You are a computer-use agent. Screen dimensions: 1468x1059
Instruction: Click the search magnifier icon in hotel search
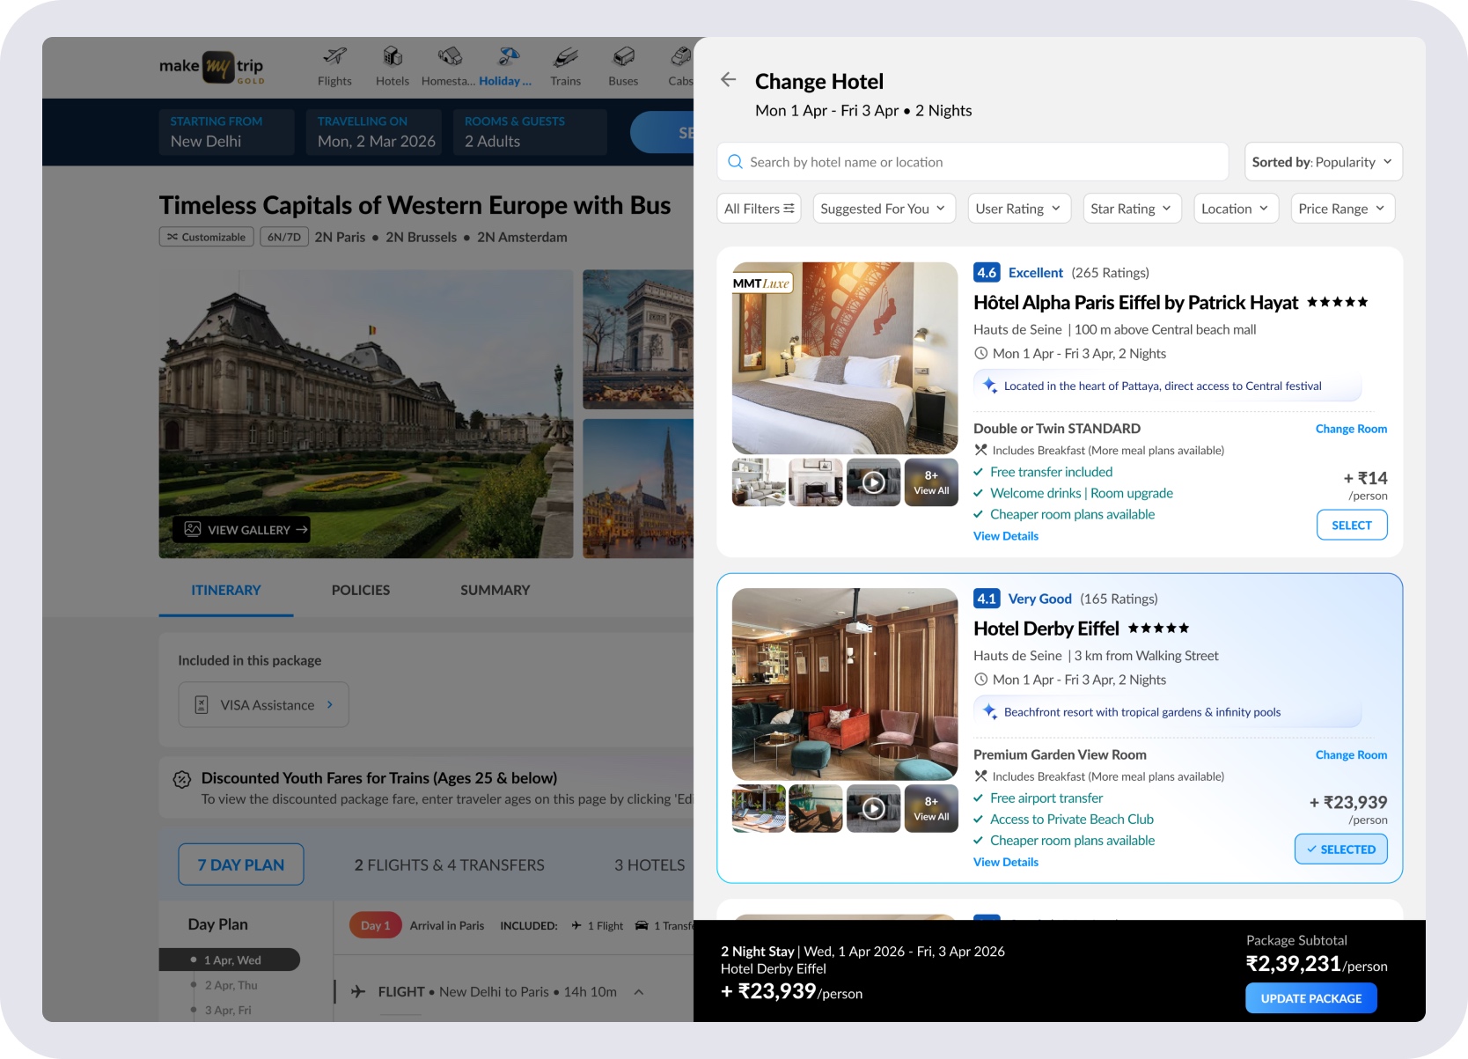point(735,162)
